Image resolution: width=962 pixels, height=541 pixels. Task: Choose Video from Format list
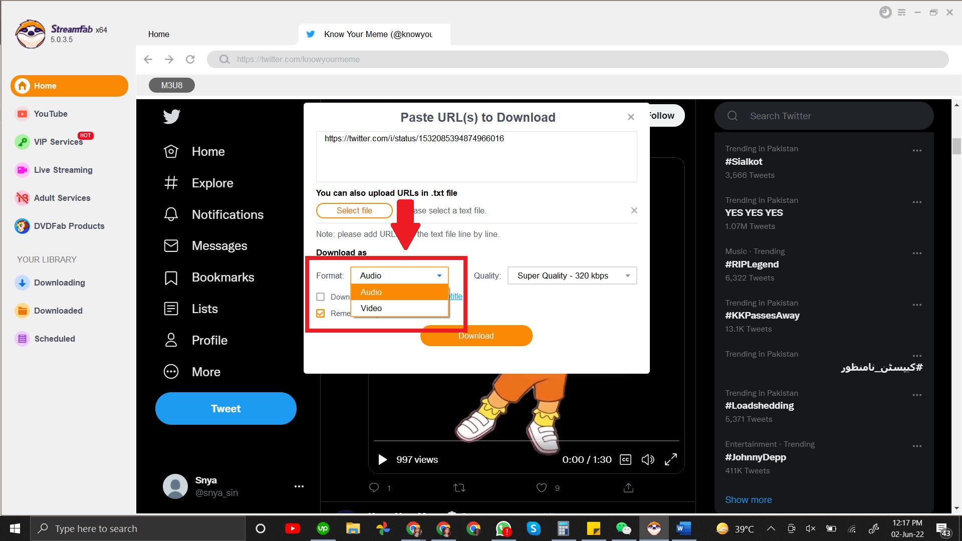tap(399, 308)
